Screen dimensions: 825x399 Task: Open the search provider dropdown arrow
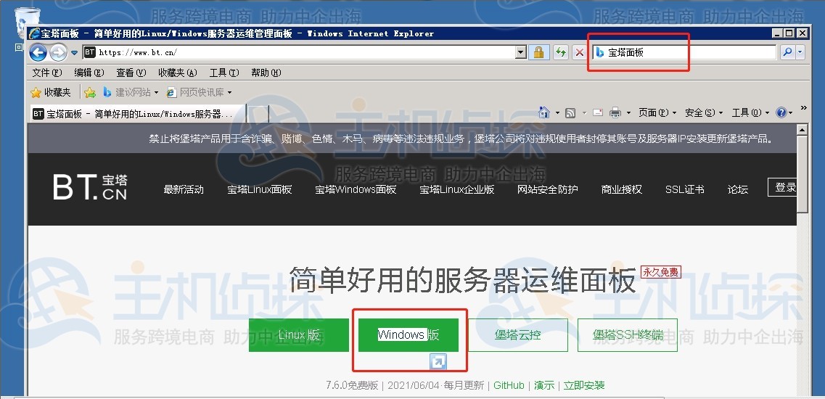800,52
